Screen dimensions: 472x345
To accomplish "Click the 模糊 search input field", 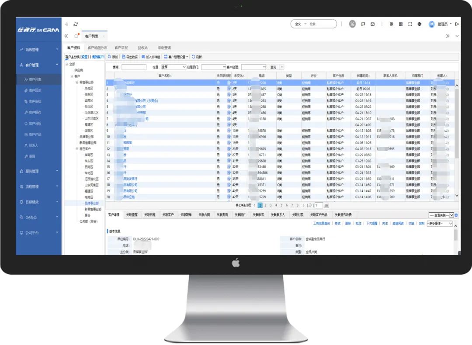I will click(x=134, y=67).
